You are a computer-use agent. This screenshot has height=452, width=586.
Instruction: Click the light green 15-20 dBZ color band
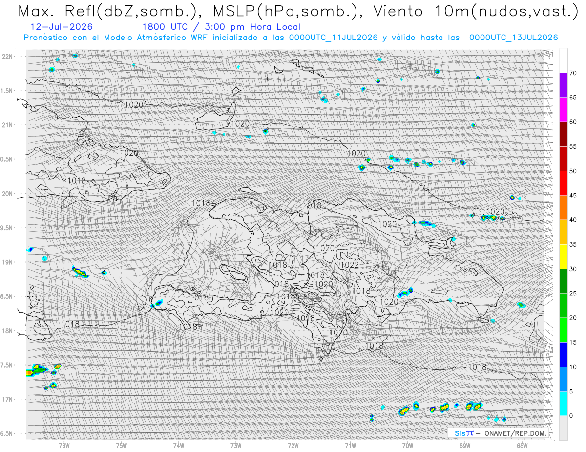[x=563, y=330]
